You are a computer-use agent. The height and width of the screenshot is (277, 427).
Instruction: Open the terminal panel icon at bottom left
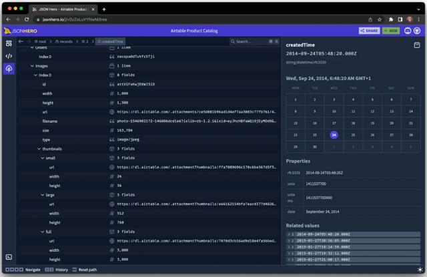(x=9, y=256)
